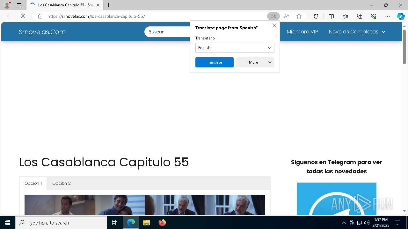Image resolution: width=408 pixels, height=229 pixels.
Task: Toggle the translate icon in address bar
Action: pyautogui.click(x=273, y=16)
